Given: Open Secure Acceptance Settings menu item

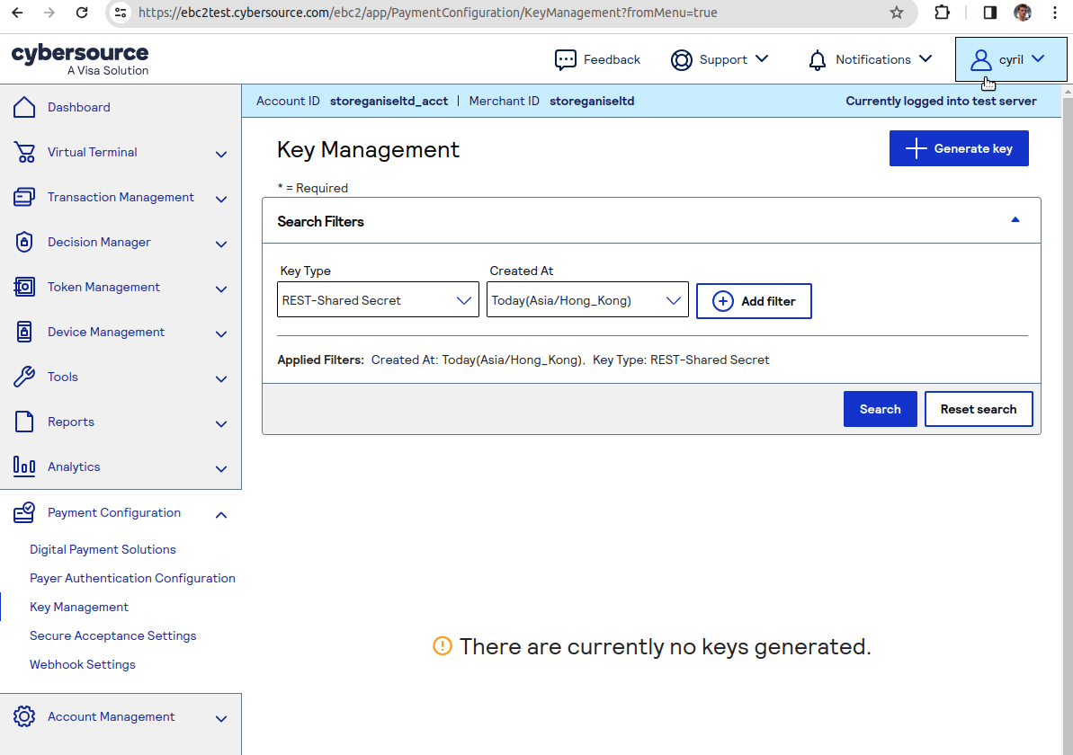Looking at the screenshot, I should [x=113, y=636].
